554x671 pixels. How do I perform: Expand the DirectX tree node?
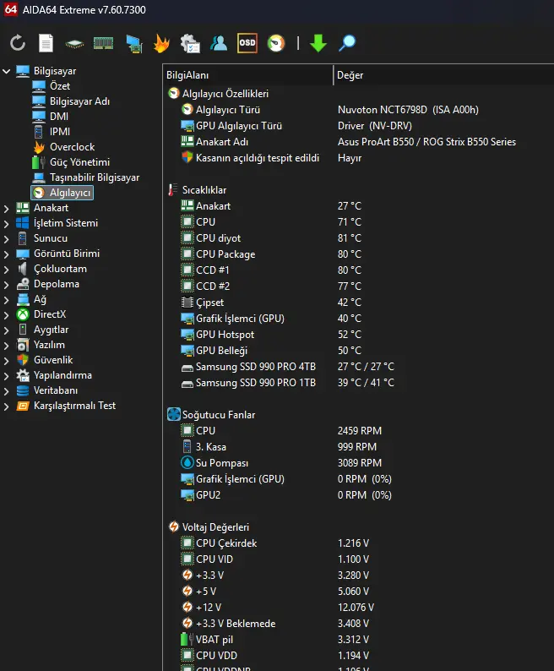(7, 315)
